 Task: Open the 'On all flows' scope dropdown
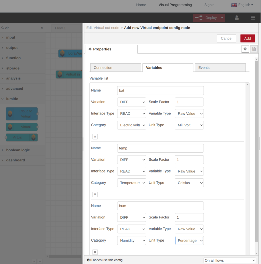(x=230, y=260)
